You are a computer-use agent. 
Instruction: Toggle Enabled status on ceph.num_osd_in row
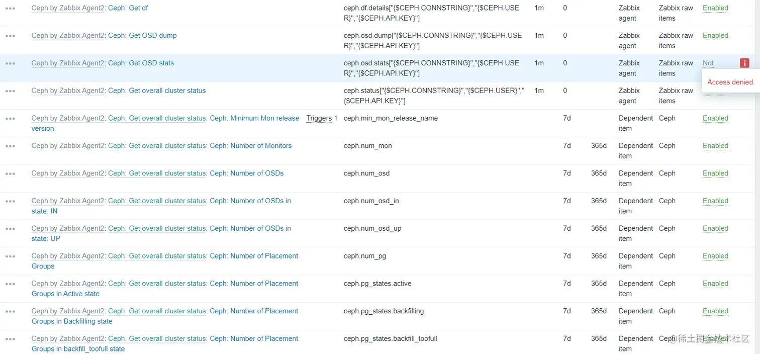(x=715, y=201)
